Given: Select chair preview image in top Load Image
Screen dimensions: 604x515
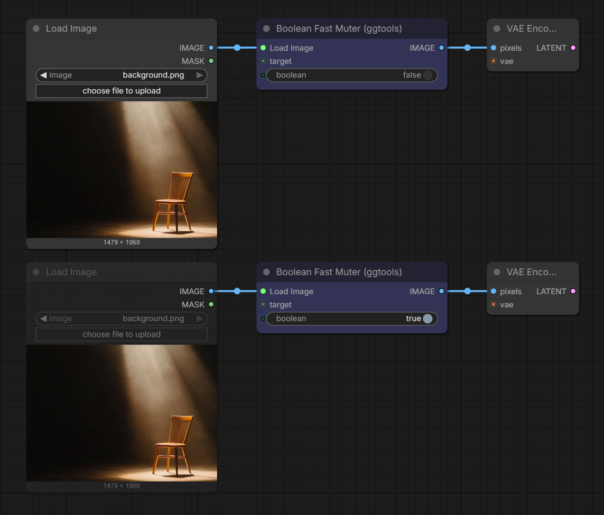Looking at the screenshot, I should pos(122,170).
